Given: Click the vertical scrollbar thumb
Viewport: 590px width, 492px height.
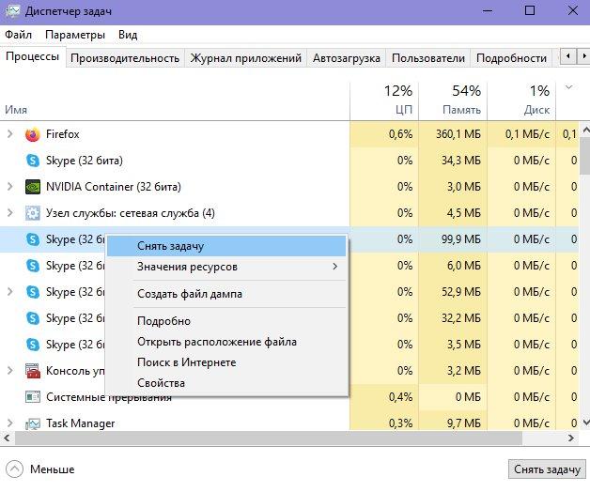Looking at the screenshot, I should [585, 155].
